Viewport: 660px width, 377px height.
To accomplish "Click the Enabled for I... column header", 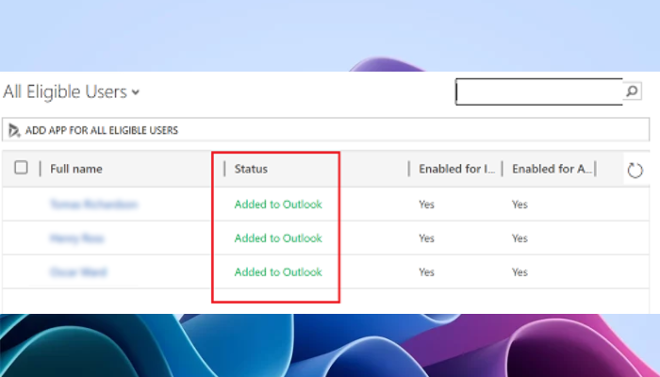I will click(x=456, y=169).
